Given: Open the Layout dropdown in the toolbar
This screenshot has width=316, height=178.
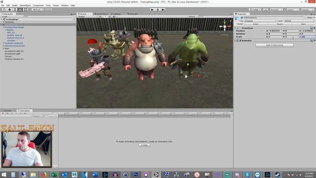Looking at the screenshot, I should 308,10.
